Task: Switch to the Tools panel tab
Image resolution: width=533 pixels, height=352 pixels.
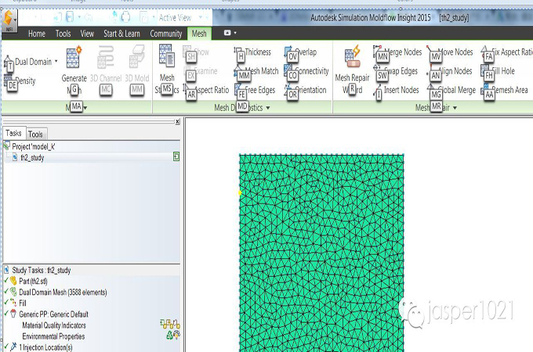Action: click(x=36, y=135)
